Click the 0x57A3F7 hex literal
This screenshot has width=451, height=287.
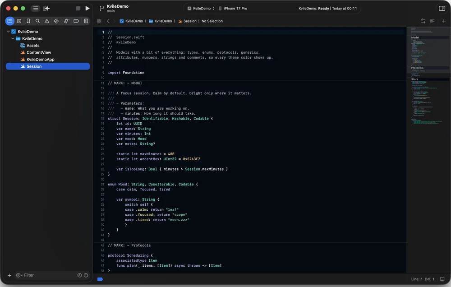[191, 159]
